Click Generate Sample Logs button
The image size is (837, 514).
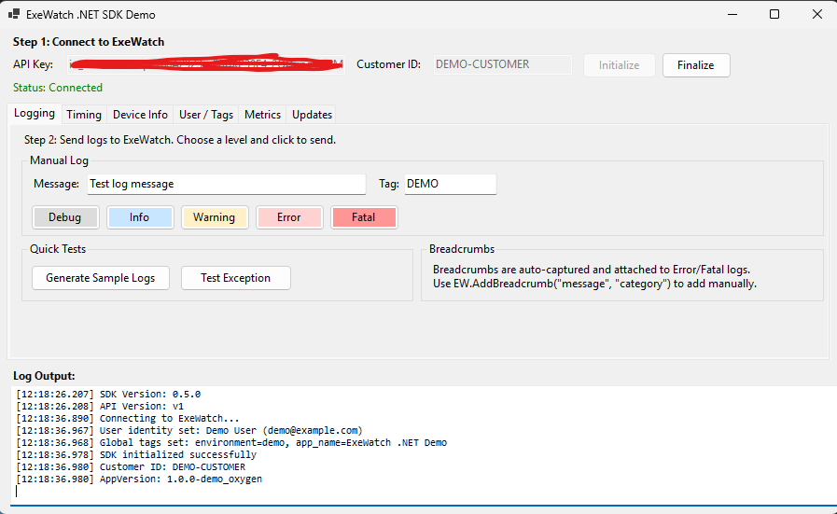[101, 278]
